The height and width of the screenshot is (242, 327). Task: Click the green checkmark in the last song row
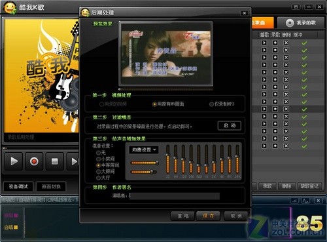point(304,146)
